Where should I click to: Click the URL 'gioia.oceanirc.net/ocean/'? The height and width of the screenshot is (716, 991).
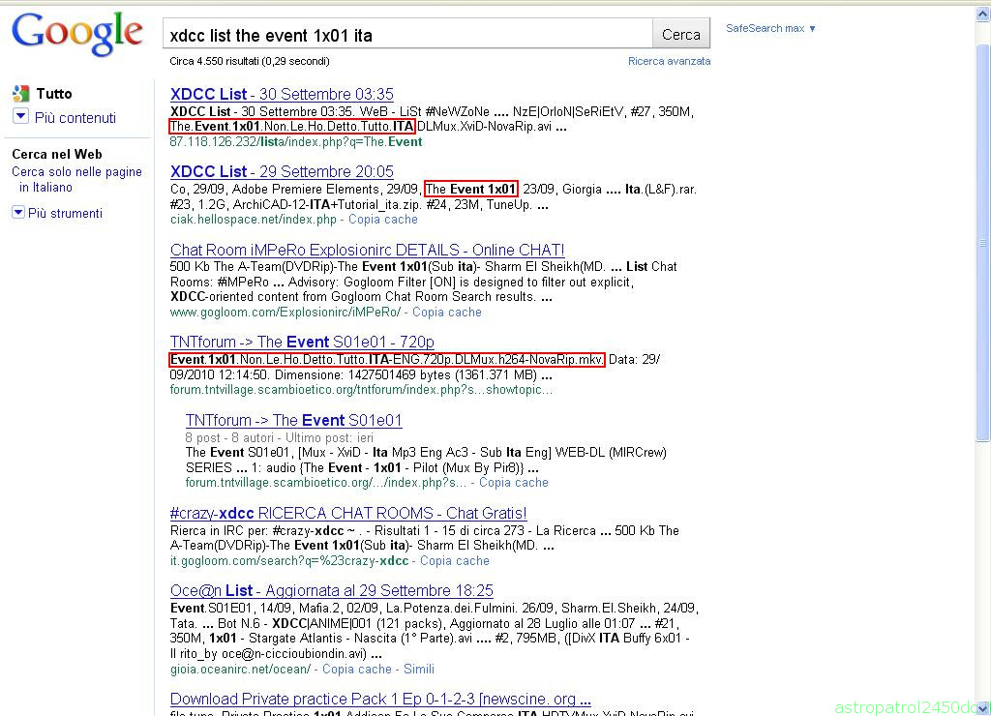240,670
